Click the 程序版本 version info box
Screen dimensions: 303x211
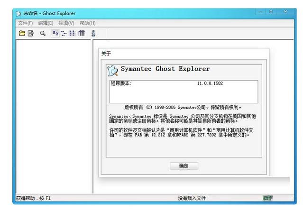point(184,91)
